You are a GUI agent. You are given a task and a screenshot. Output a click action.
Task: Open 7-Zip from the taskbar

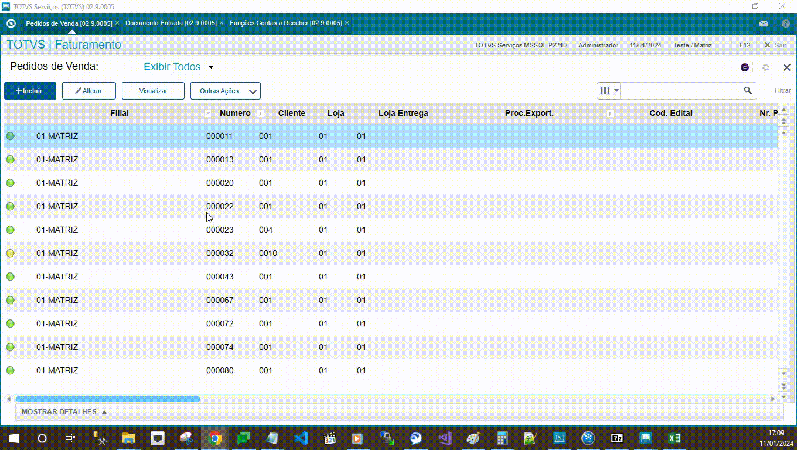point(617,438)
